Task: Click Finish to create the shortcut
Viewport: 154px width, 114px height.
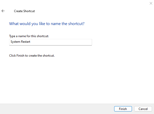Action: pyautogui.click(x=123, y=109)
